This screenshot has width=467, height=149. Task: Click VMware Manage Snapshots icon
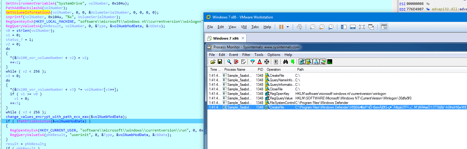[331, 27]
